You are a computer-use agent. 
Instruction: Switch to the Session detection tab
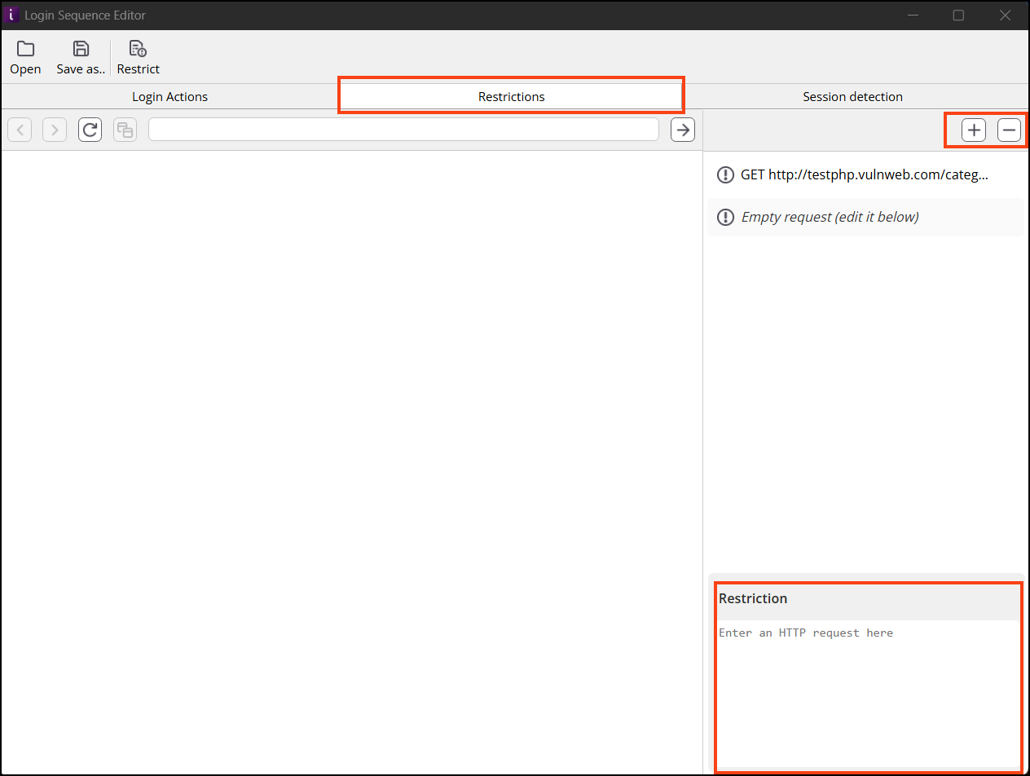click(852, 96)
